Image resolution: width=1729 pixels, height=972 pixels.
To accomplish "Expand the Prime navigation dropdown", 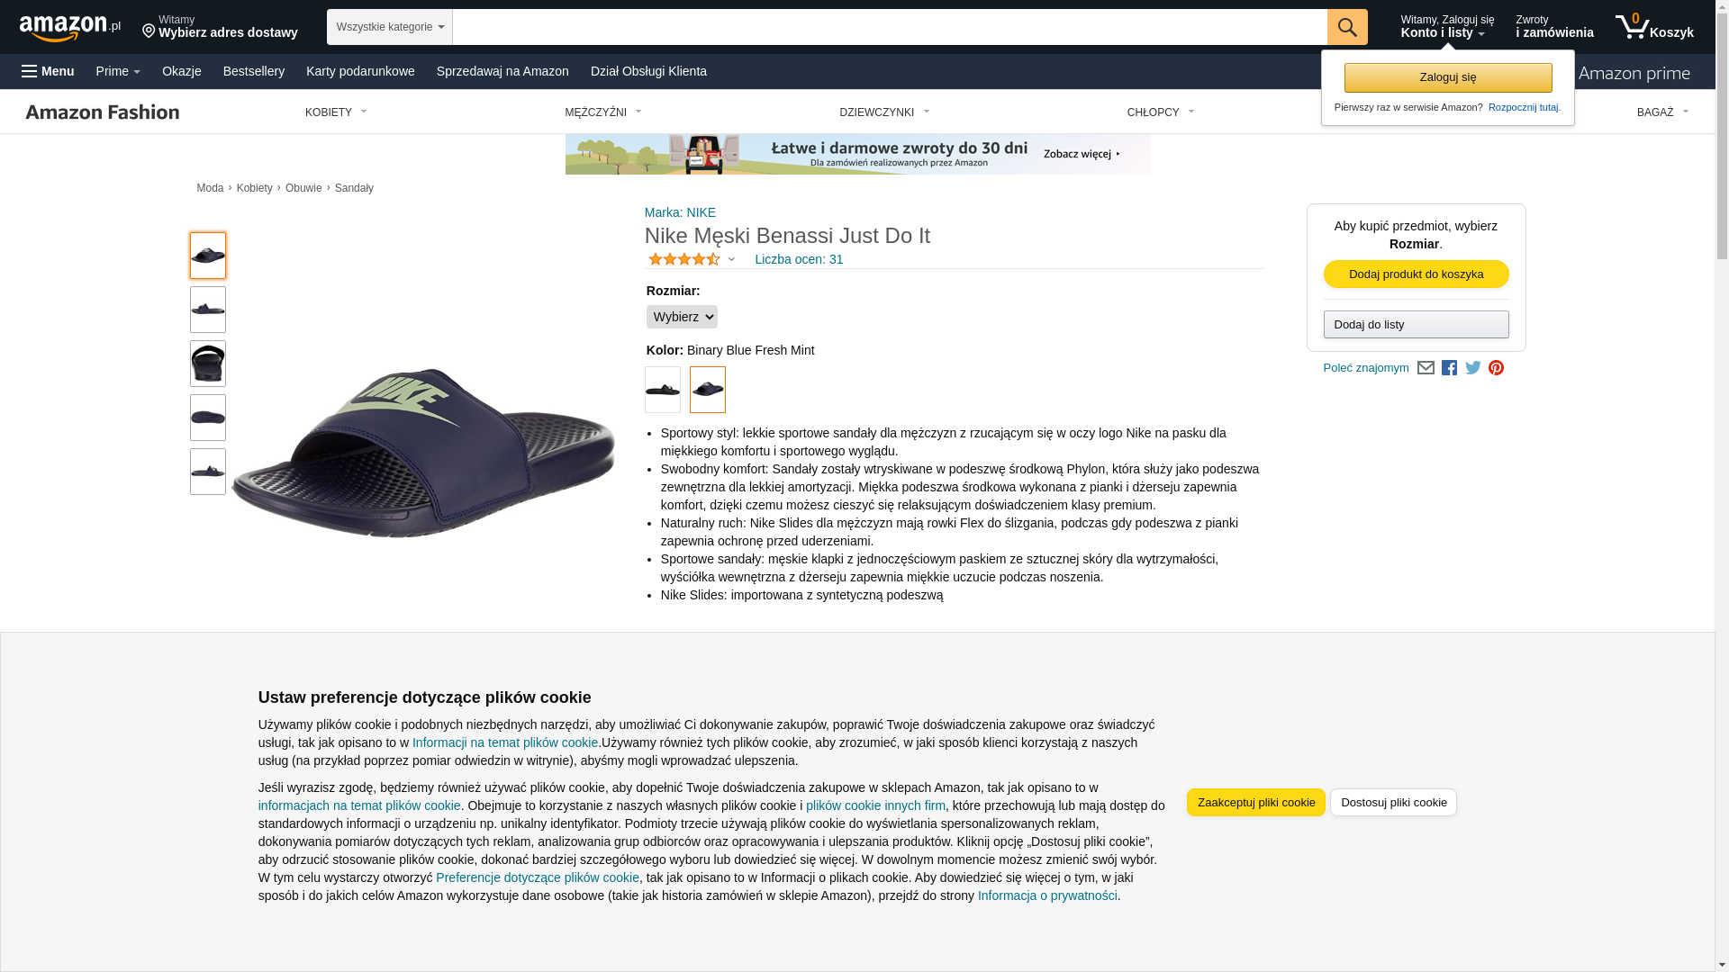I will coord(118,71).
